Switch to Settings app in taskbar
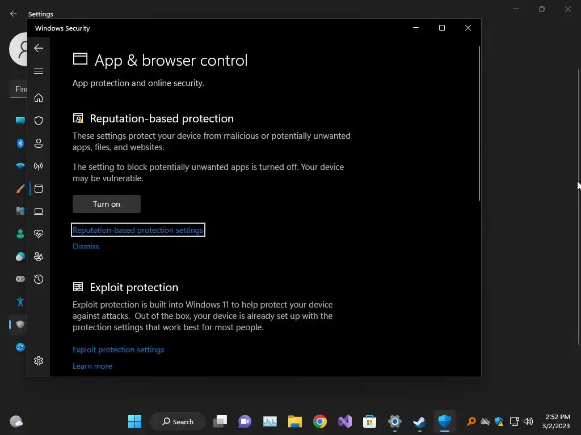This screenshot has height=435, width=581. (x=395, y=421)
